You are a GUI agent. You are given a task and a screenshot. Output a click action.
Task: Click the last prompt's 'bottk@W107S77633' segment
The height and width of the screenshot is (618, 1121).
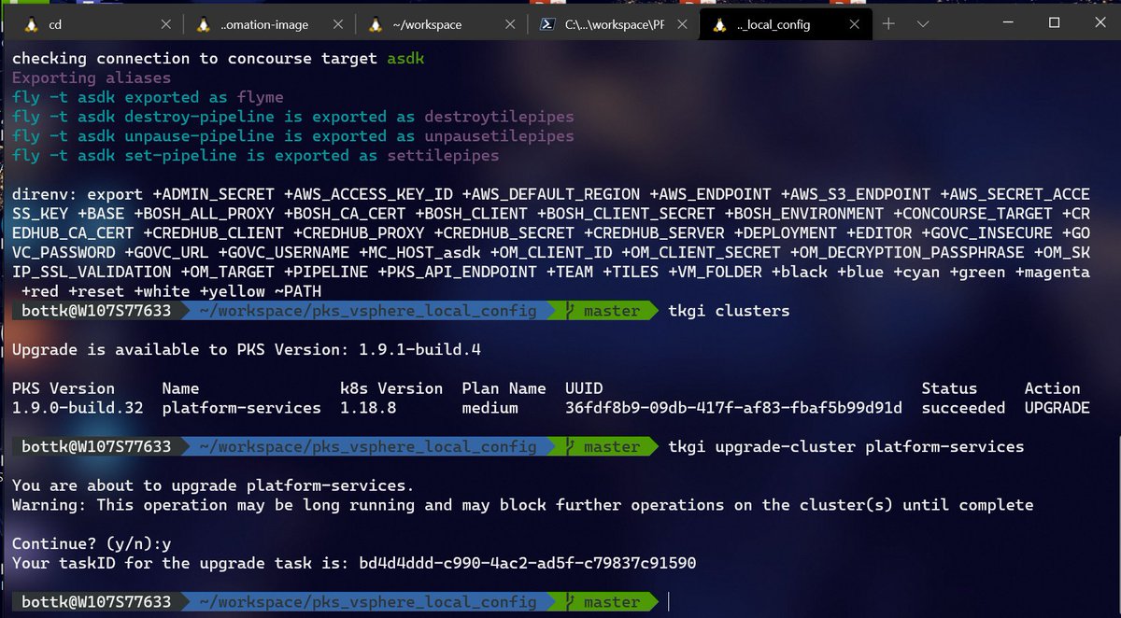[97, 602]
